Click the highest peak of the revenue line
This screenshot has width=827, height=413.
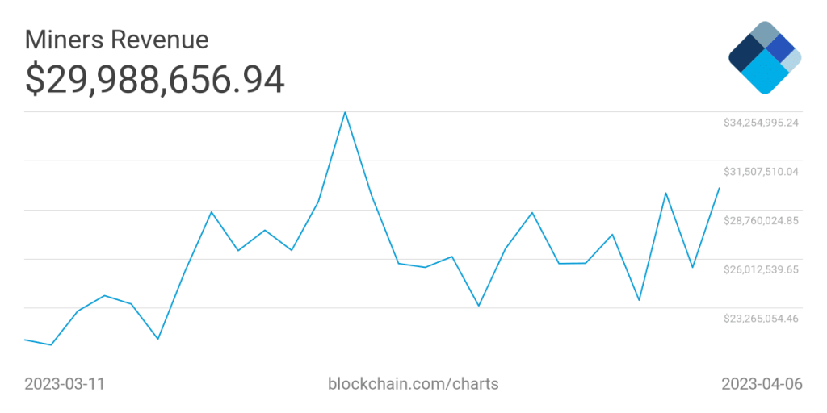click(346, 112)
